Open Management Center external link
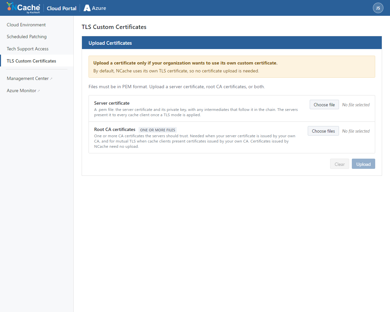 29,78
